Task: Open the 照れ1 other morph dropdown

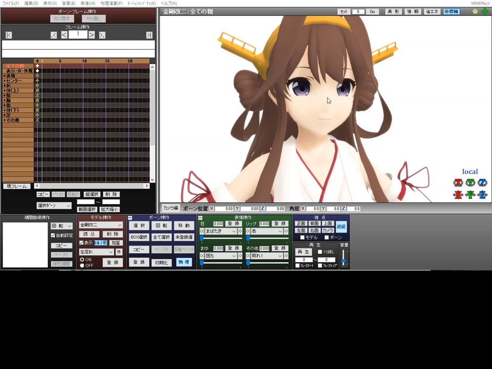Action: pyautogui.click(x=267, y=256)
